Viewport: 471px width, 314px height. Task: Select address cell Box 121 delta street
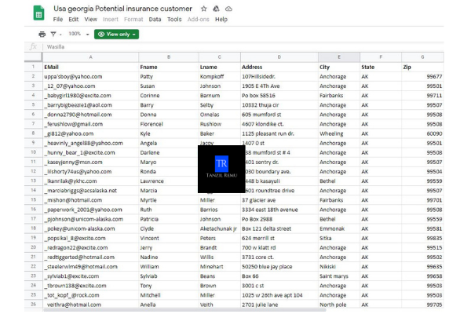tap(279, 228)
